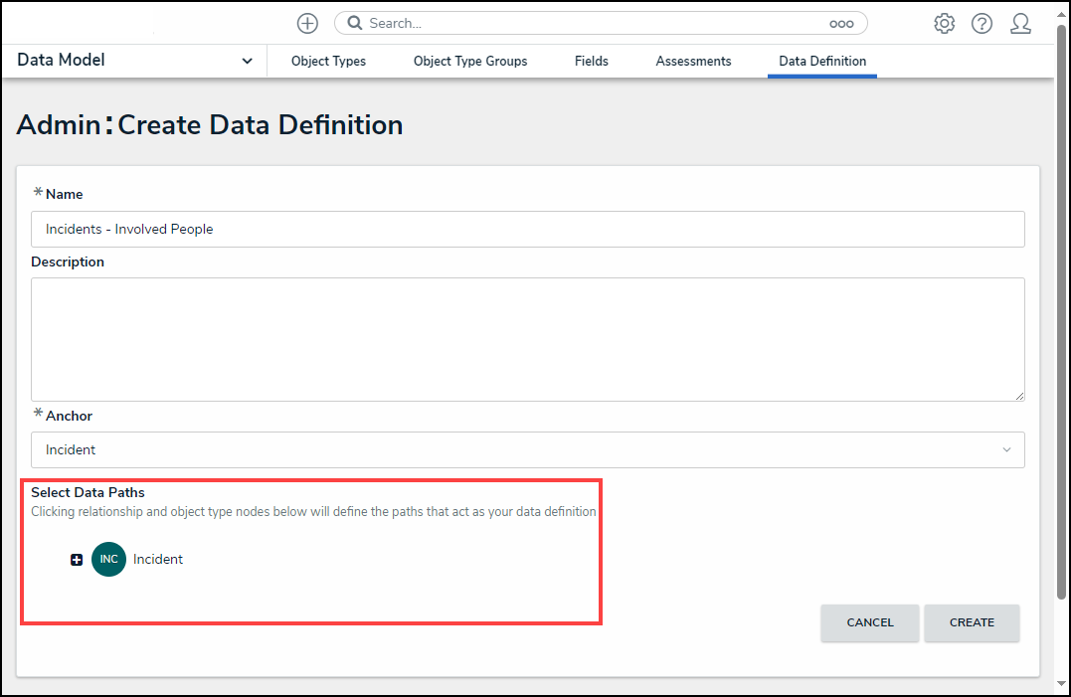Screen dimensions: 1071x697
Task: Click inside the Description text area
Action: [527, 339]
